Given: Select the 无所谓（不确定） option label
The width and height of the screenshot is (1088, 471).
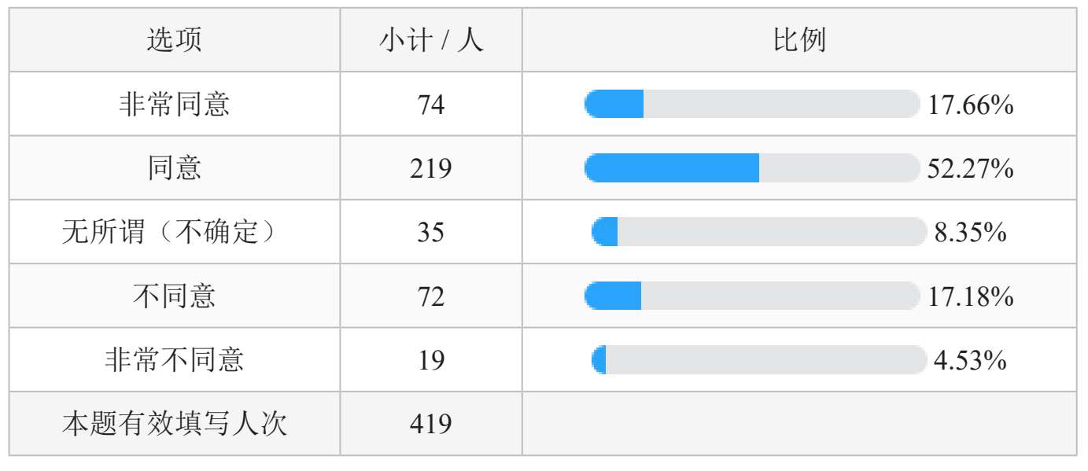Looking at the screenshot, I should click(175, 233).
